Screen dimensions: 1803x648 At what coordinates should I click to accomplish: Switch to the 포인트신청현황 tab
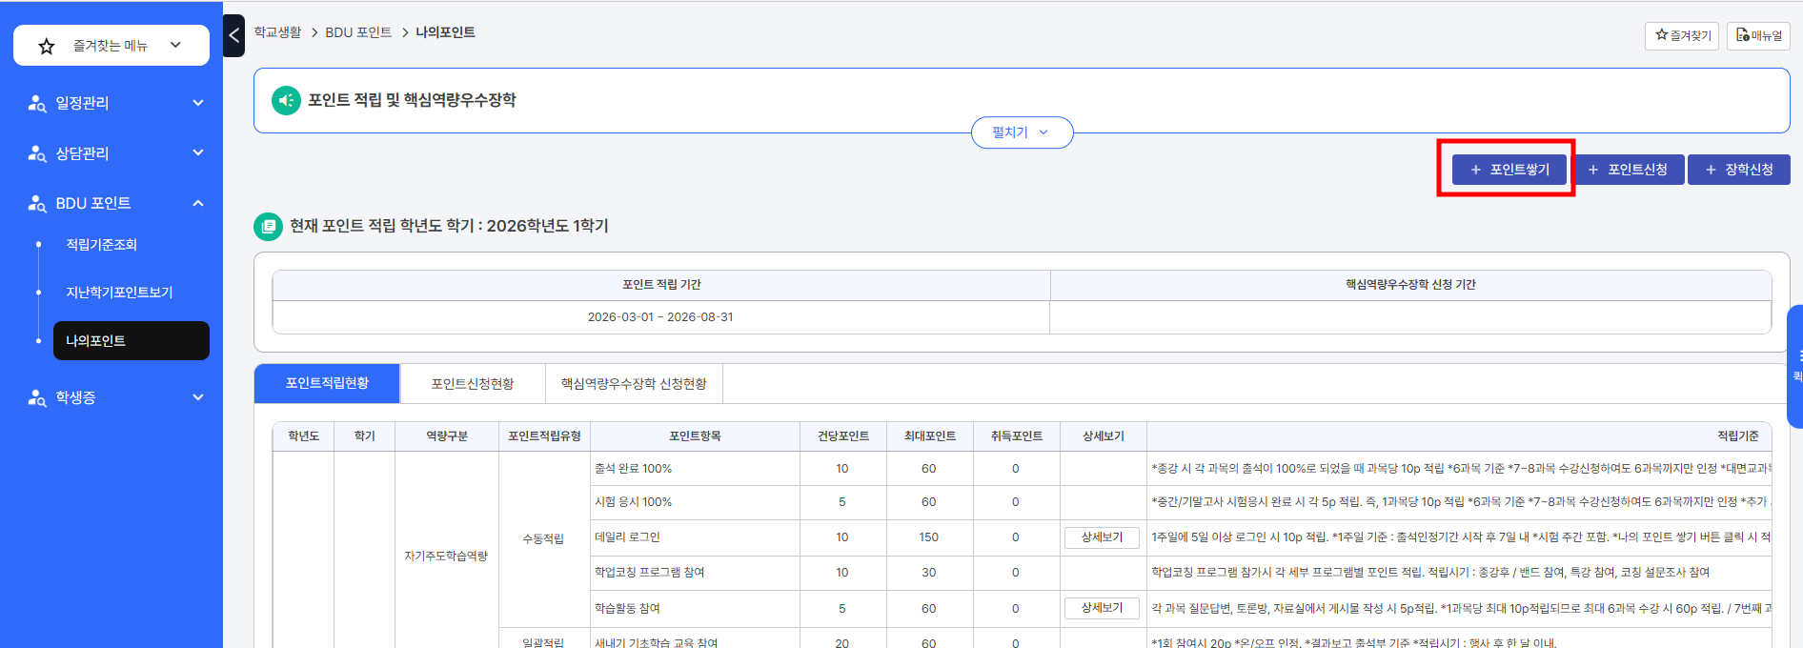click(x=473, y=383)
